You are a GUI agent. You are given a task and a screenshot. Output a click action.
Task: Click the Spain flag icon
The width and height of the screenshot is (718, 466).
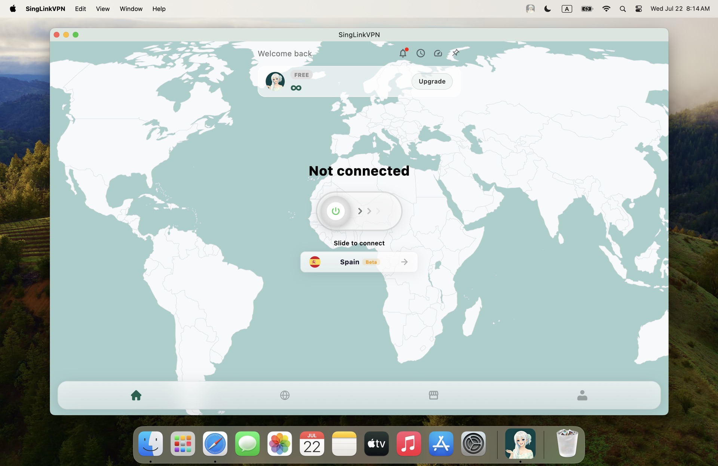tap(315, 262)
